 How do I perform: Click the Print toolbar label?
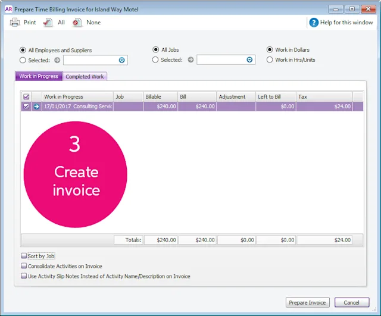[x=30, y=23]
